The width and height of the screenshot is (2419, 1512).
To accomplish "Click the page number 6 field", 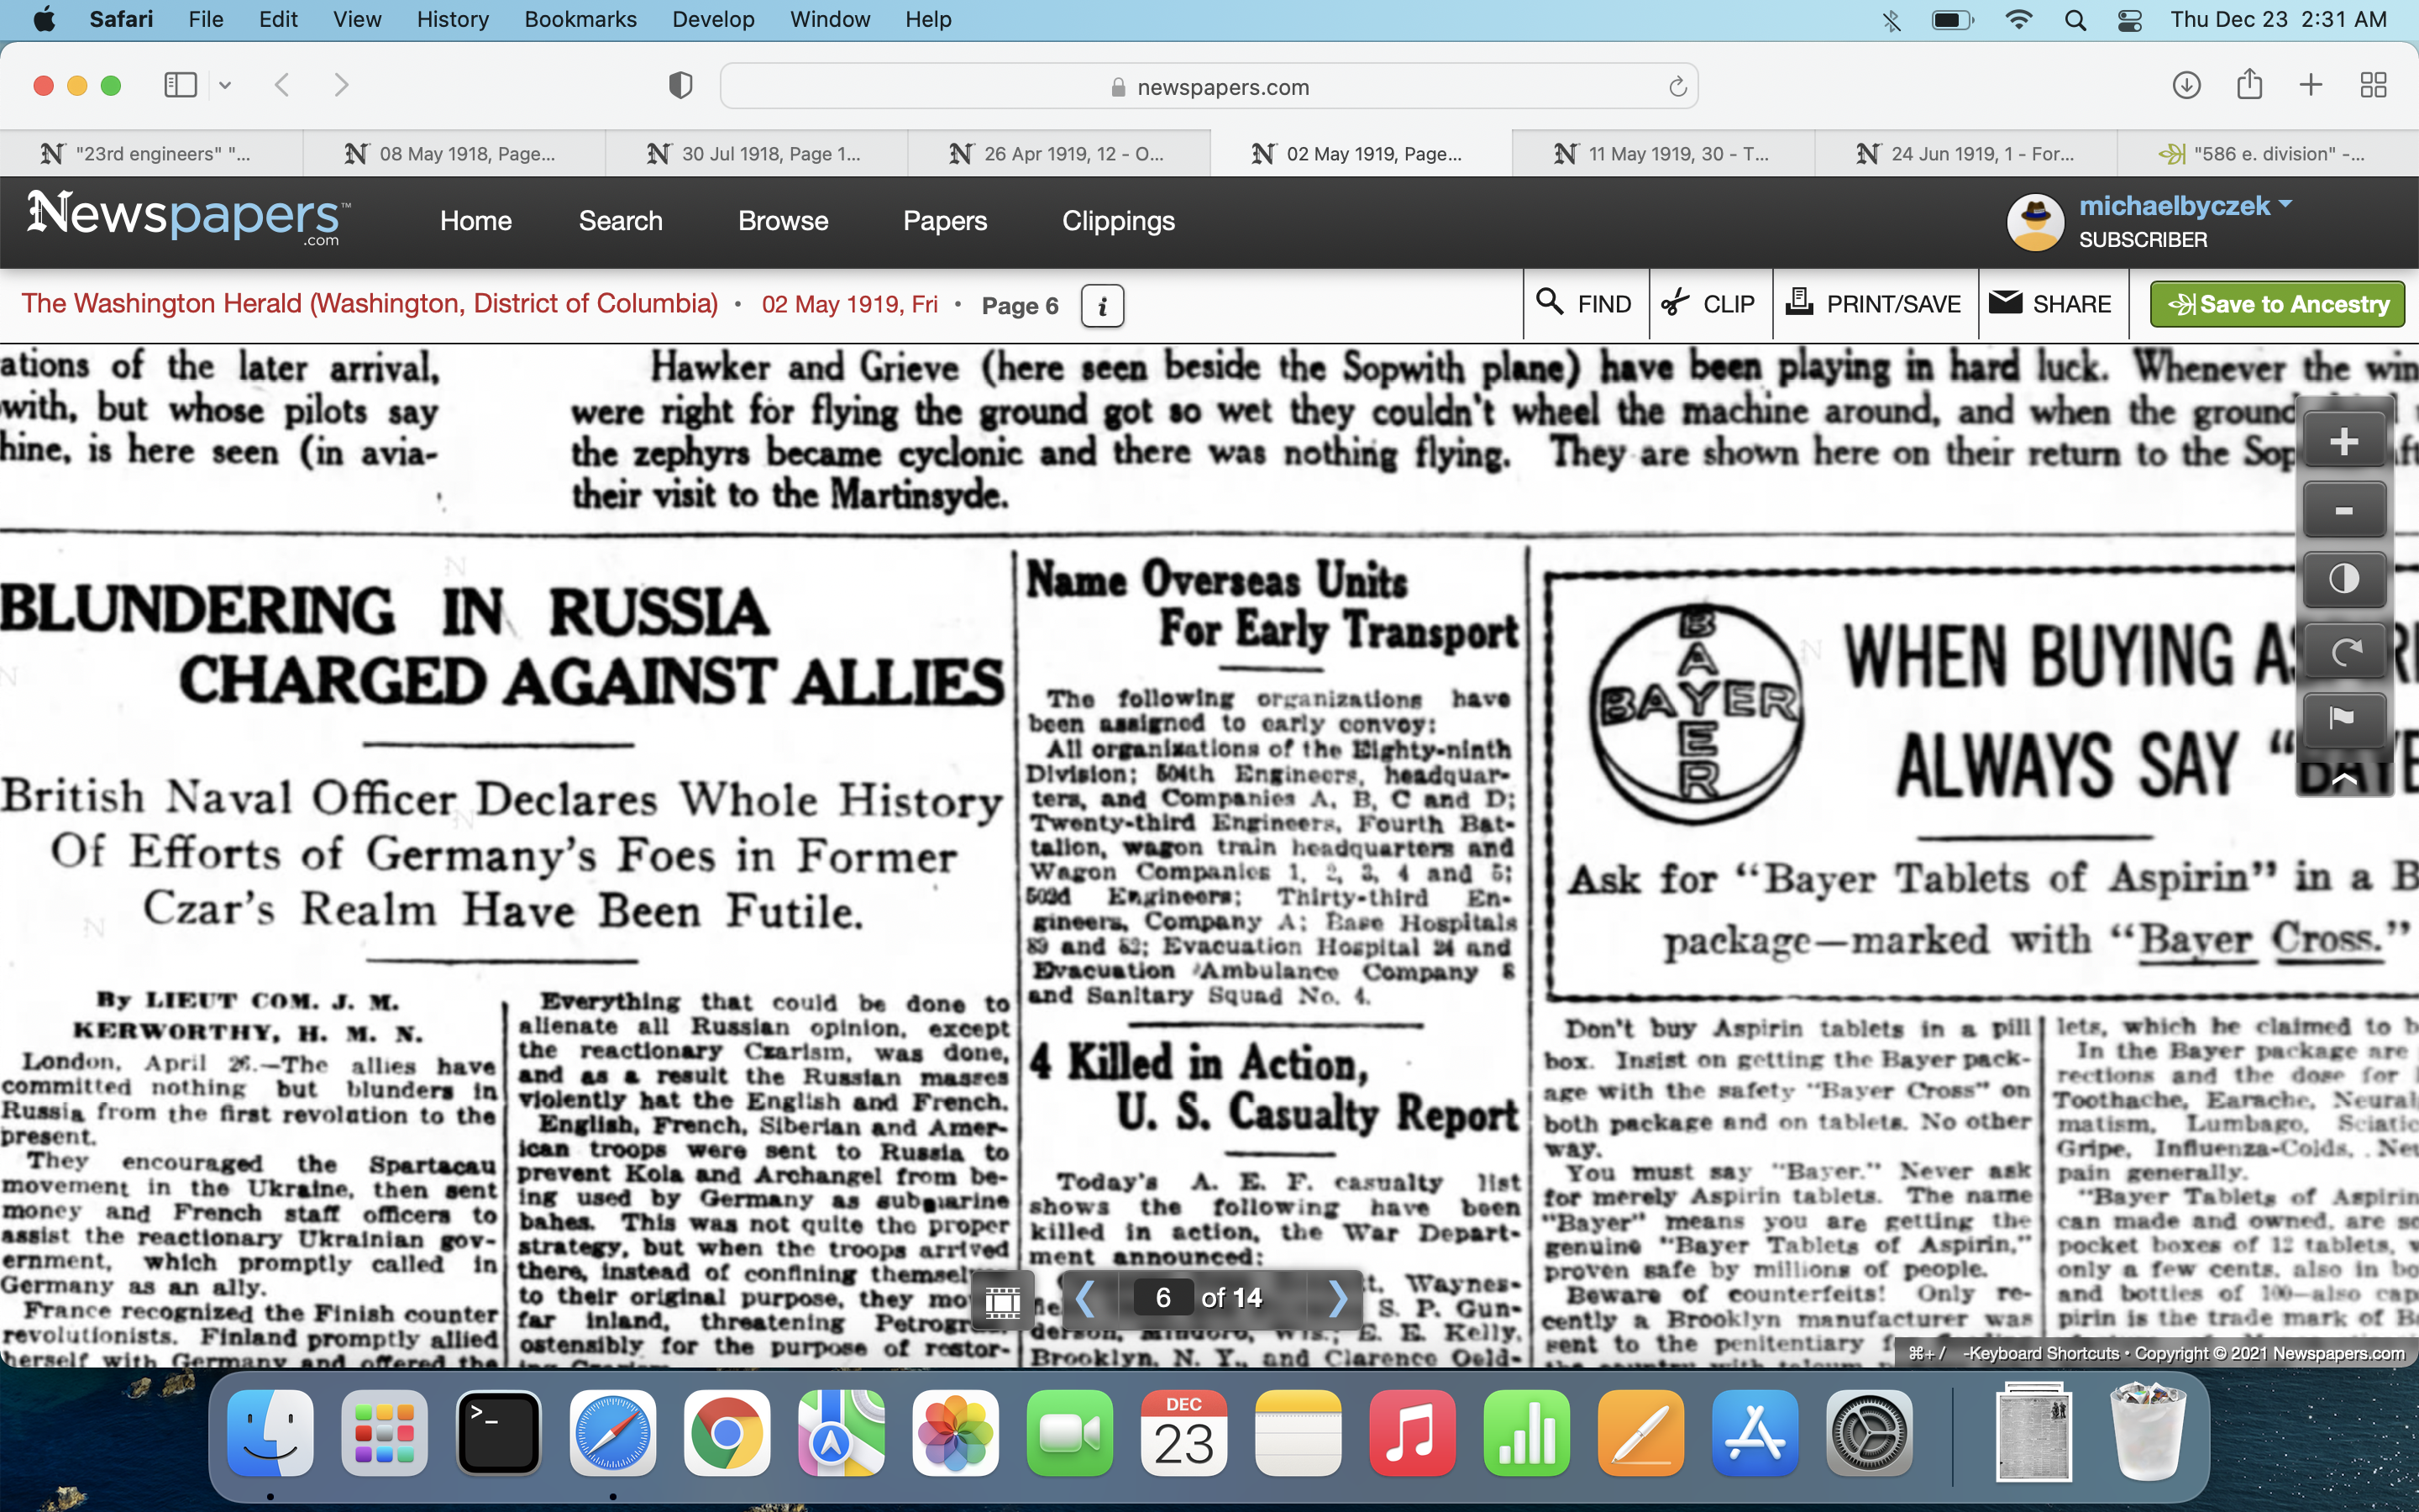I will point(1162,1298).
